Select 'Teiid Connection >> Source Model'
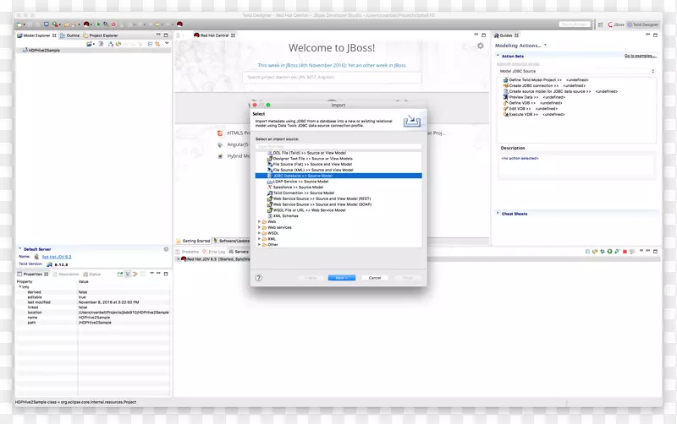The image size is (677, 424). click(304, 193)
